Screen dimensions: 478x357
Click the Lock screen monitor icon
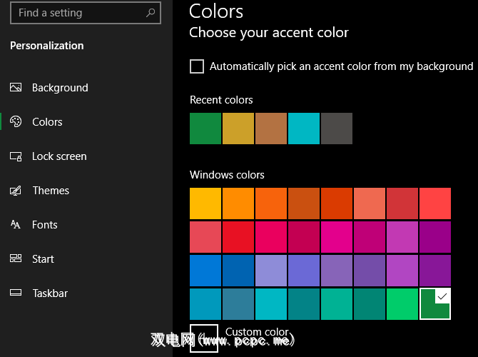[16, 156]
